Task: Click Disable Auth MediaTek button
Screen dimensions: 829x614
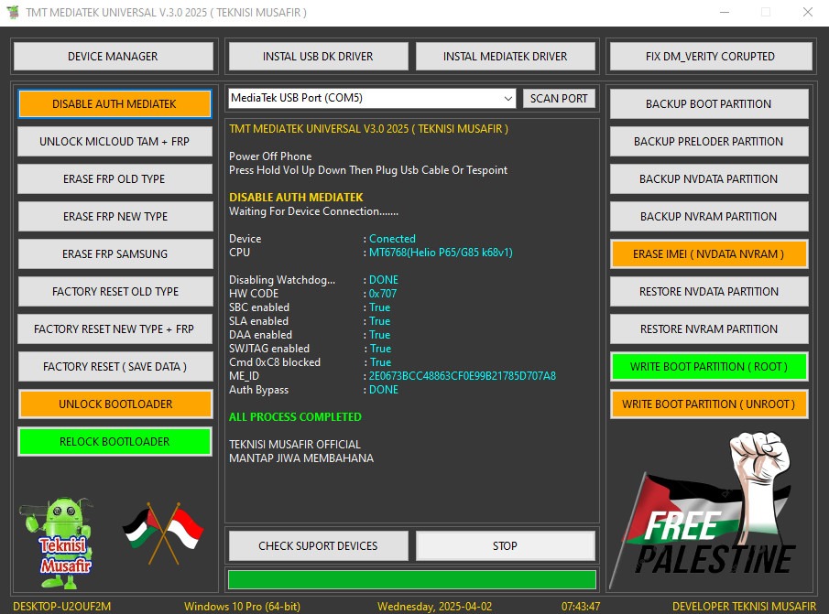Action: point(115,104)
